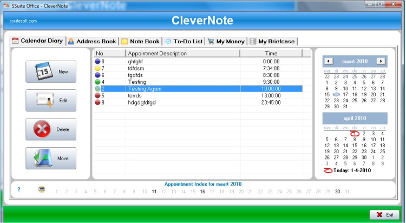Click the Today: 1-4-2010 label
The height and width of the screenshot is (223, 406).
click(x=352, y=170)
